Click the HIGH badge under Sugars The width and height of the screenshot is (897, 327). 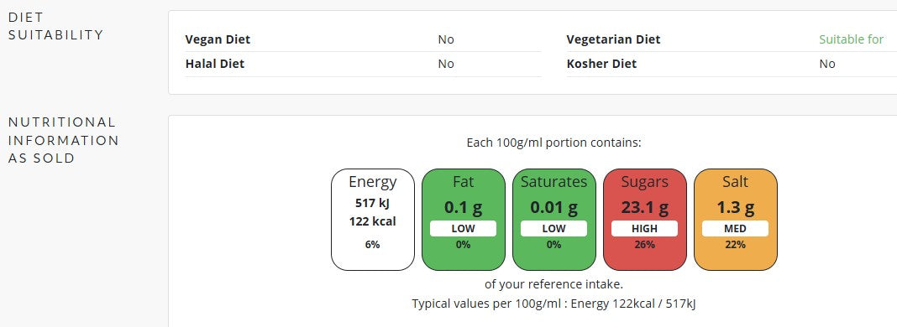[645, 228]
